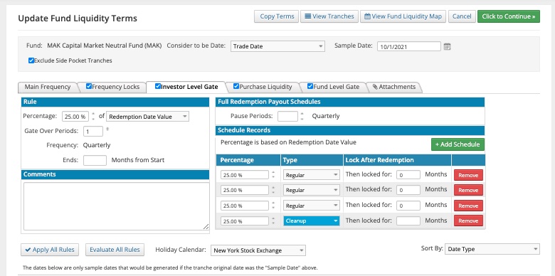Click the Cancel button

(x=462, y=16)
